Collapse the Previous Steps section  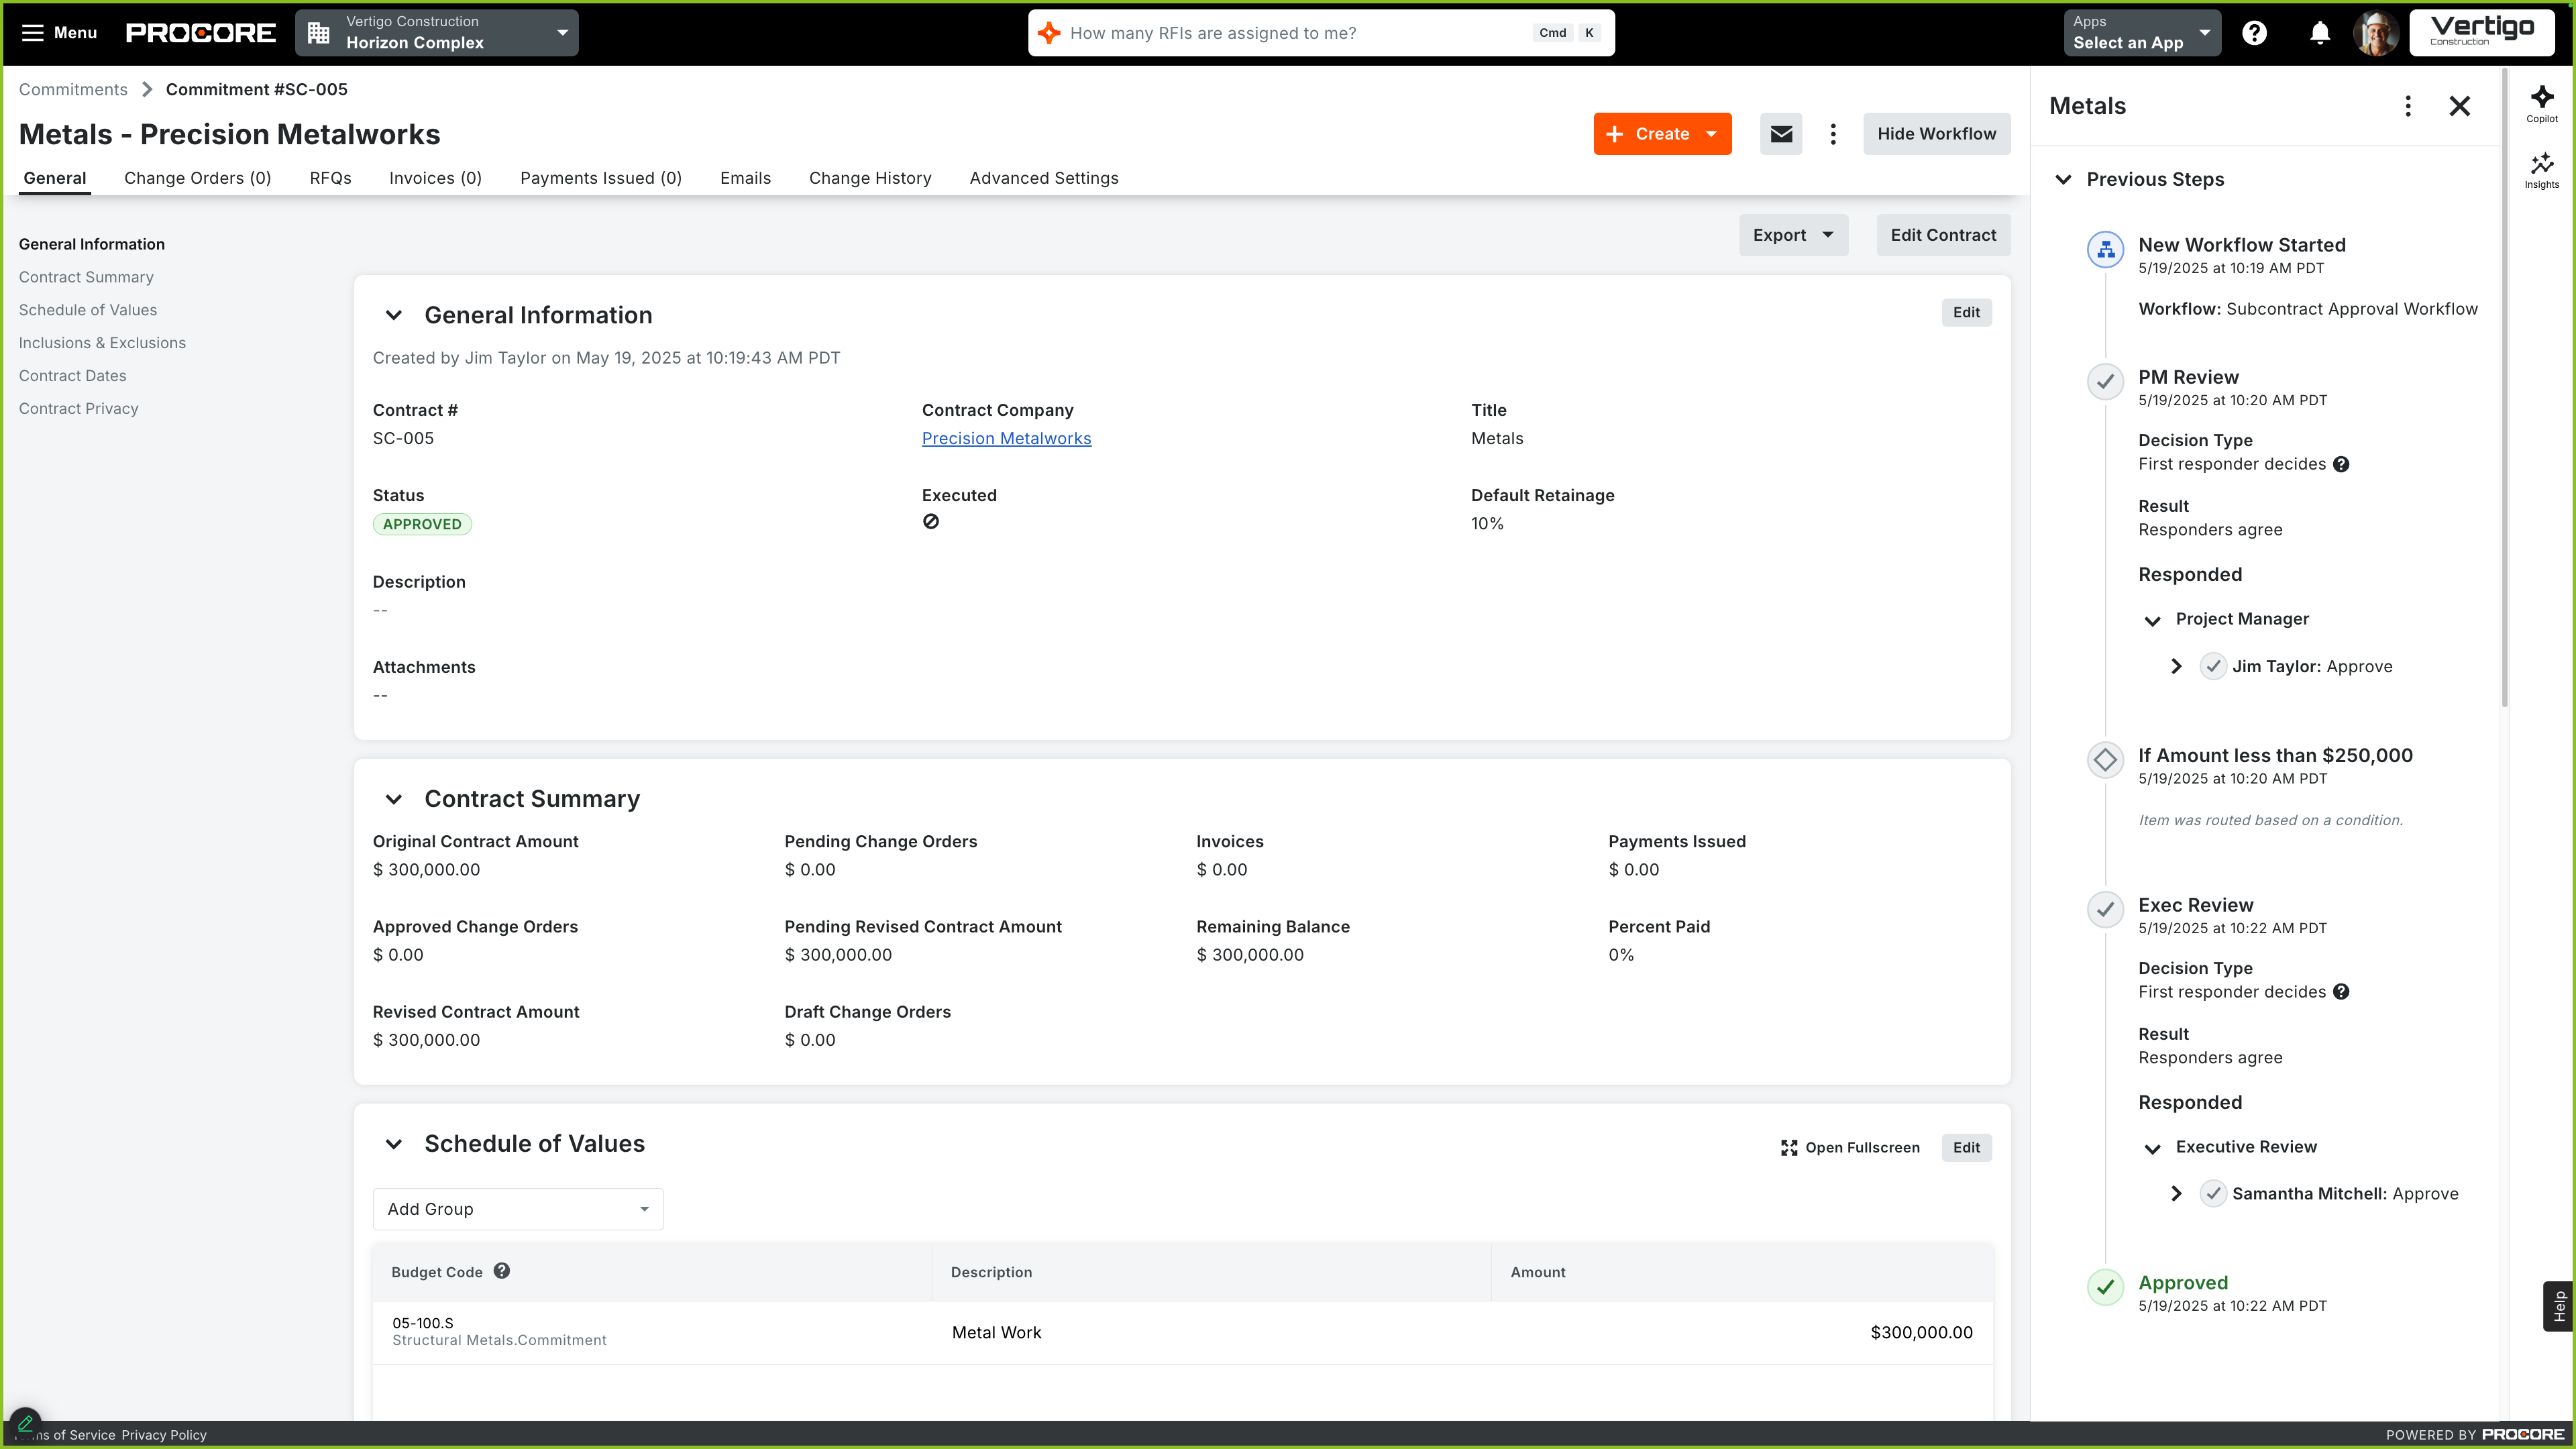[2064, 180]
